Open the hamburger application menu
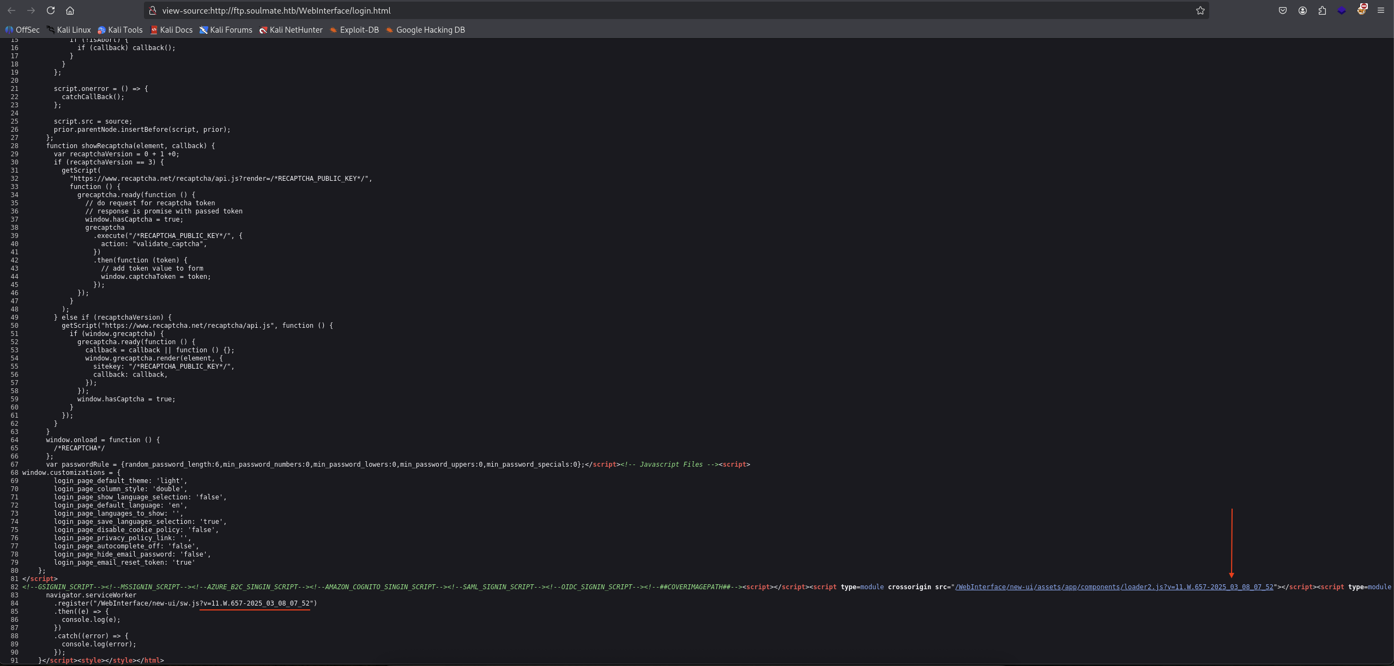 [x=1381, y=10]
